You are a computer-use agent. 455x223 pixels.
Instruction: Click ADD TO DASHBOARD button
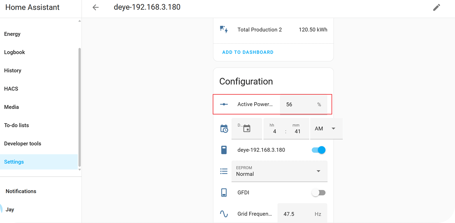pyautogui.click(x=248, y=52)
